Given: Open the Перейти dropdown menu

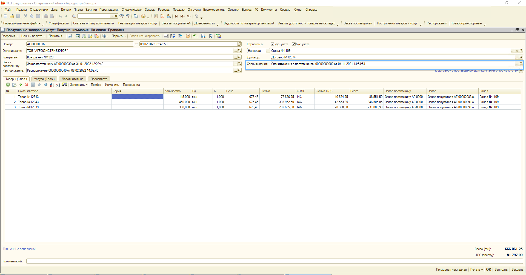Looking at the screenshot, I should coord(119,36).
